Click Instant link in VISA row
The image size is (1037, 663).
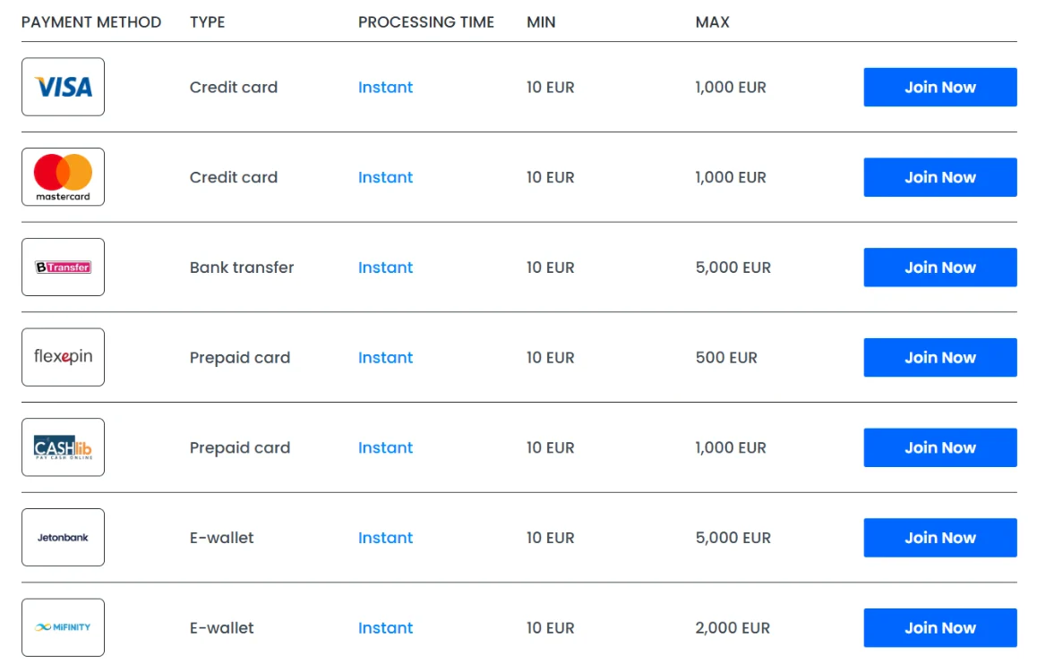point(386,88)
